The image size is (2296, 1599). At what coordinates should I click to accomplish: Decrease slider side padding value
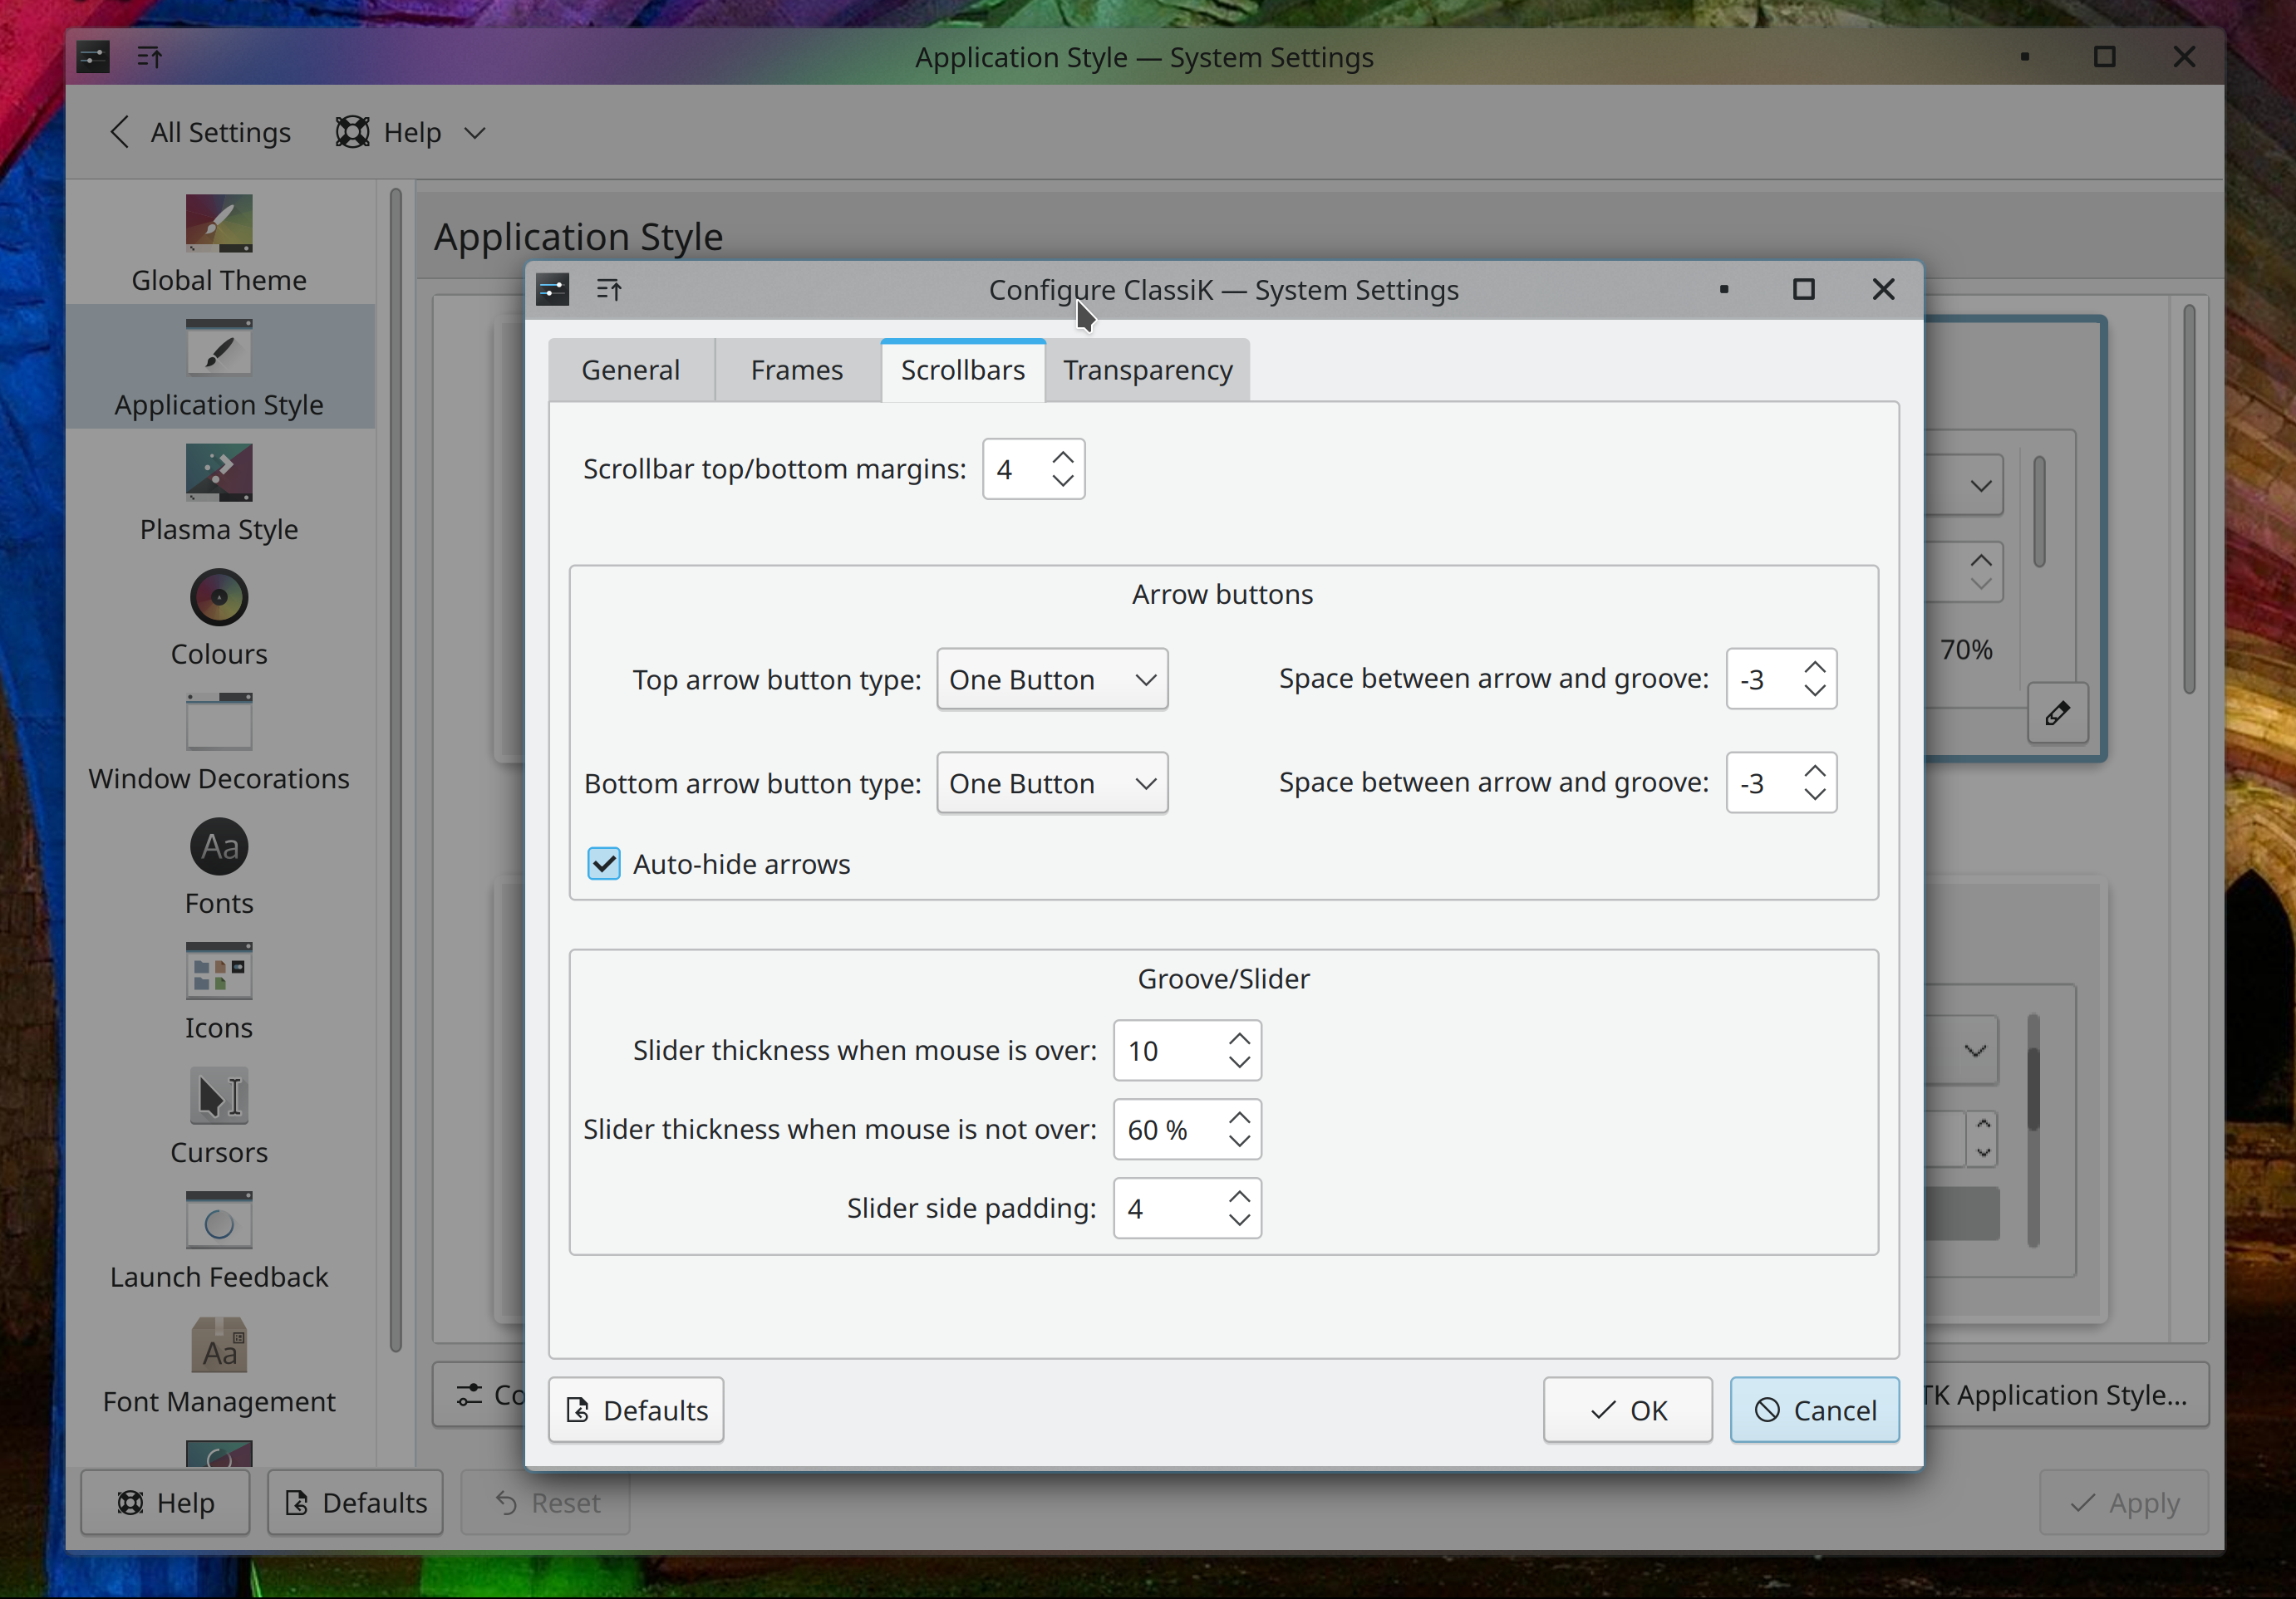(x=1239, y=1220)
